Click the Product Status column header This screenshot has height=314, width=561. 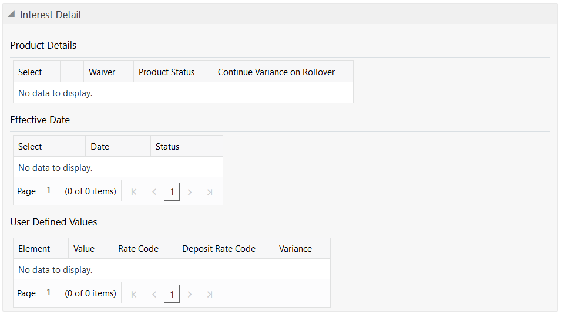(166, 72)
